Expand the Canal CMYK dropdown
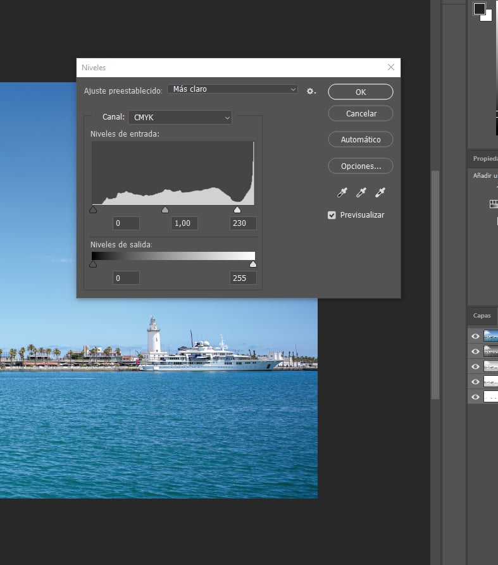Viewport: 498px width, 565px height. [x=180, y=117]
